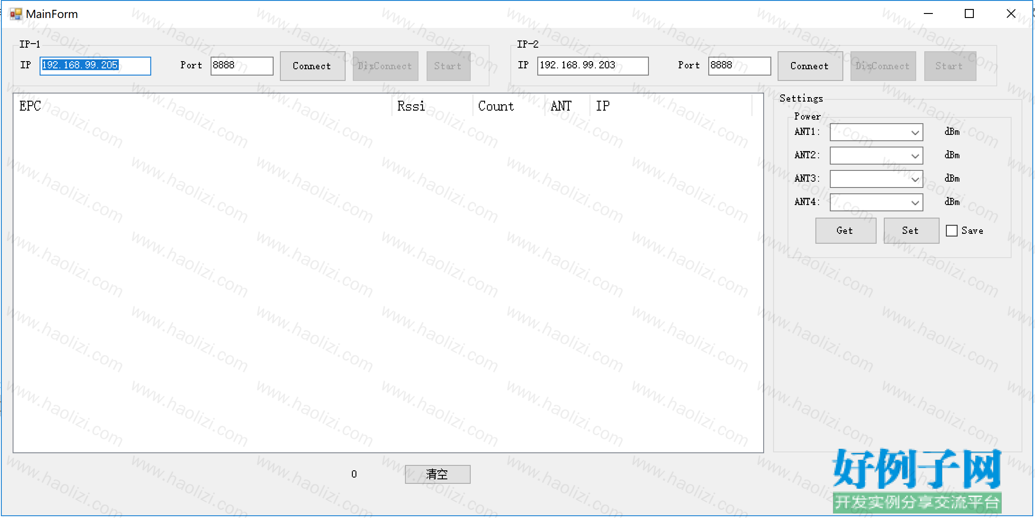1035x518 pixels.
Task: Click the IP-2 DisConnect button
Action: pos(883,66)
